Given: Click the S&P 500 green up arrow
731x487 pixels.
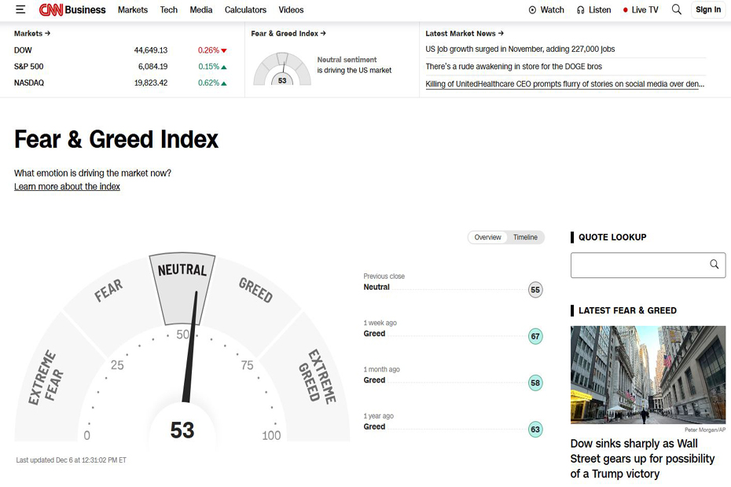Looking at the screenshot, I should click(224, 67).
